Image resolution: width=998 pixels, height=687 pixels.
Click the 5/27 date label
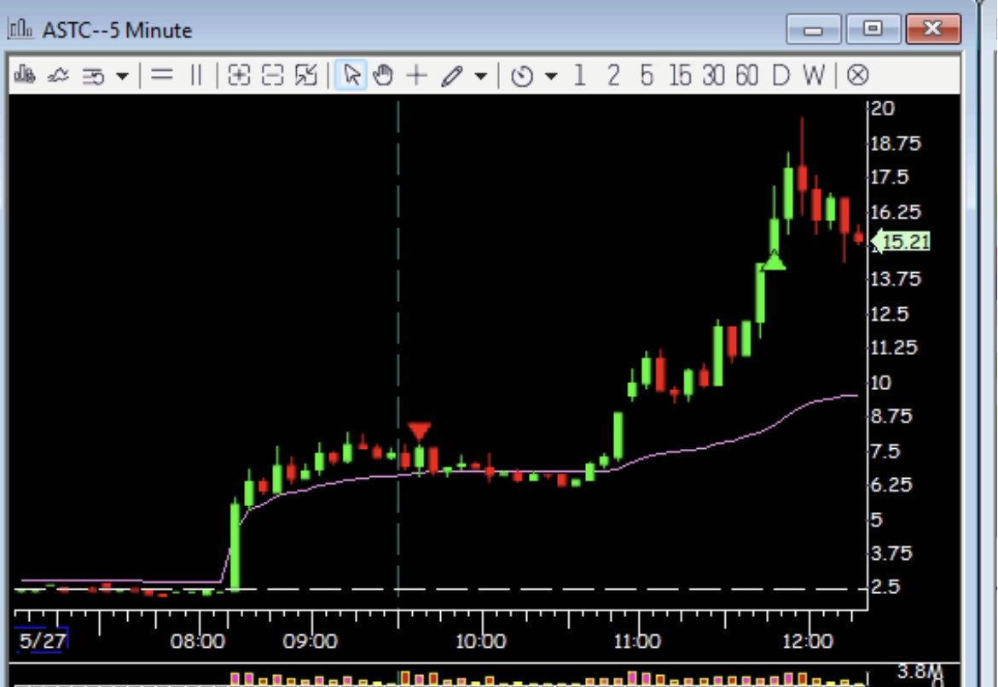click(43, 641)
